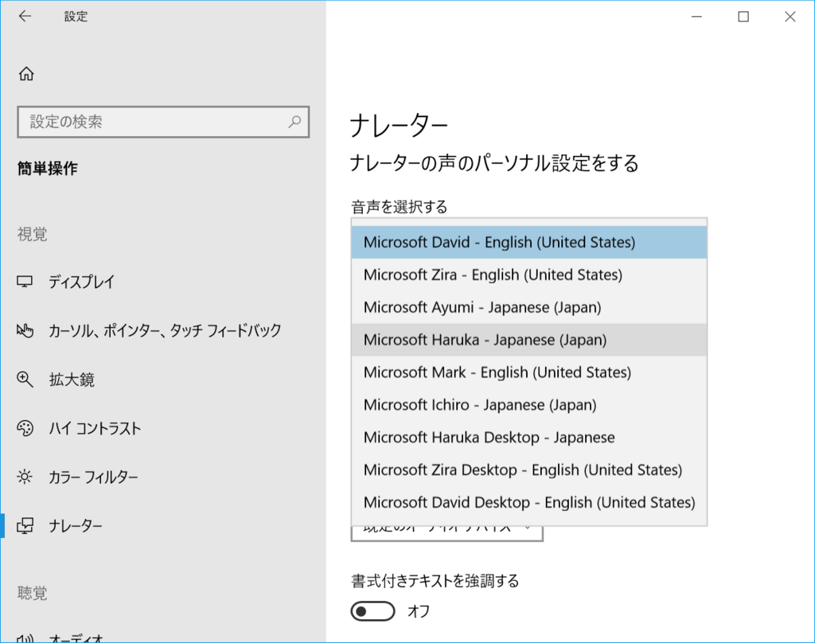Choose Microsoft David Desktop - English voice
Image resolution: width=815 pixels, height=643 pixels.
point(529,503)
